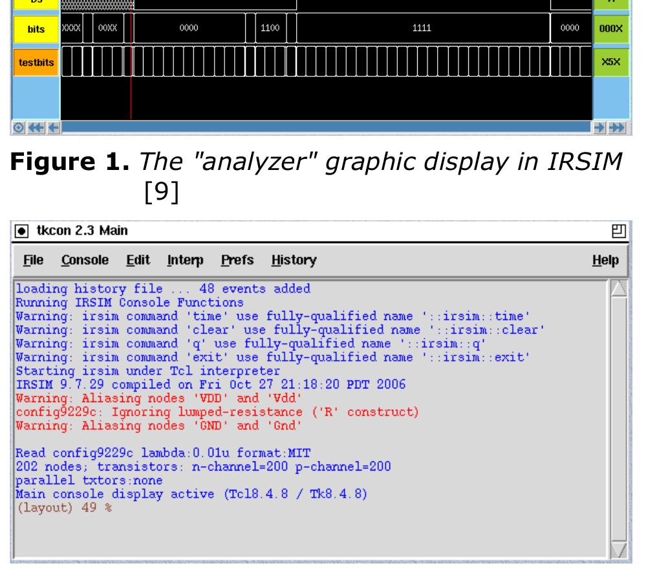
Task: Open the Edit menu in tkcon
Action: click(138, 260)
